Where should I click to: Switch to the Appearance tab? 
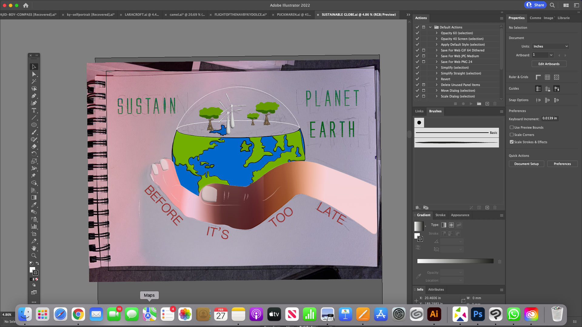[460, 215]
